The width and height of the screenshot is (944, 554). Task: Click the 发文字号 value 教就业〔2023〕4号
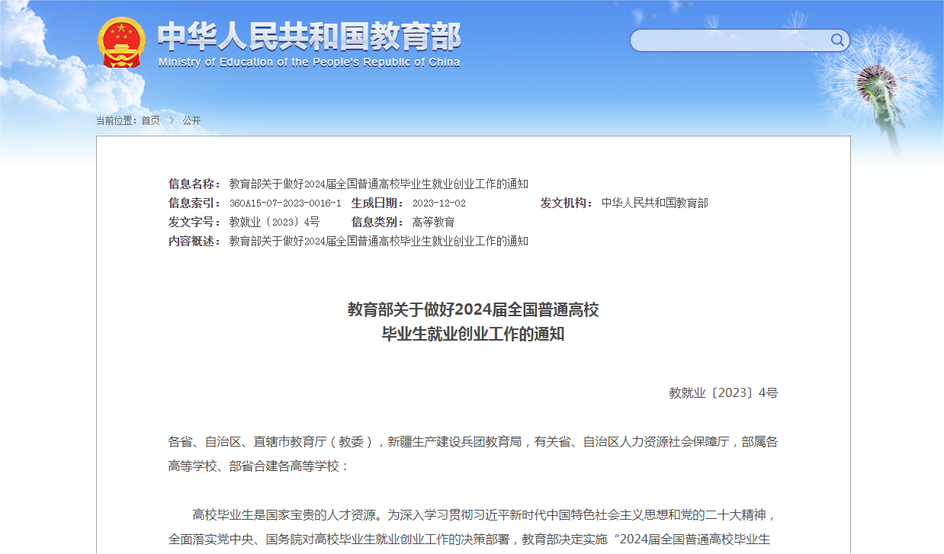click(275, 222)
